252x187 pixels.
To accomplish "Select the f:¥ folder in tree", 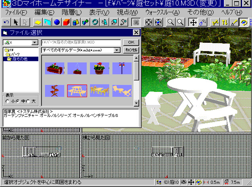I will (x=9, y=50).
